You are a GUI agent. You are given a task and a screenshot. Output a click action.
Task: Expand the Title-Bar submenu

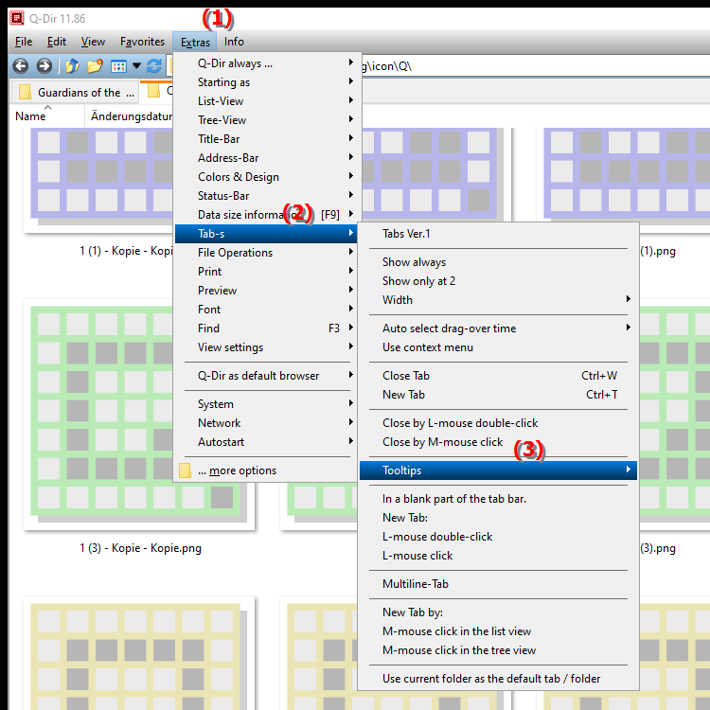[268, 139]
